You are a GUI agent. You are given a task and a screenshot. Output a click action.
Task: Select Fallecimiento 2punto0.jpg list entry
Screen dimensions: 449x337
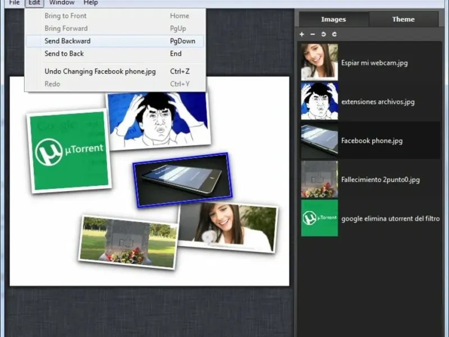pyautogui.click(x=380, y=180)
